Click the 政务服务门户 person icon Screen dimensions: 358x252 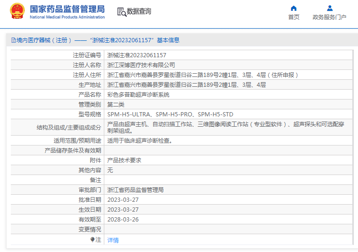[329, 8]
